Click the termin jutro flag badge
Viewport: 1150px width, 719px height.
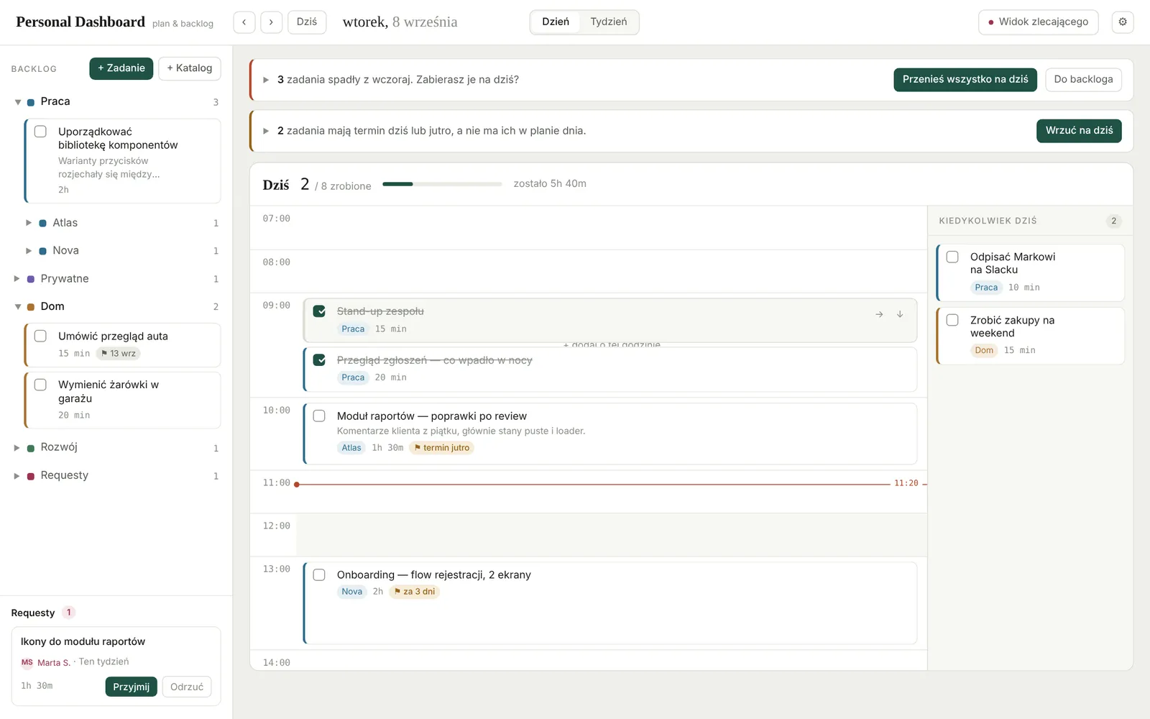(x=442, y=448)
